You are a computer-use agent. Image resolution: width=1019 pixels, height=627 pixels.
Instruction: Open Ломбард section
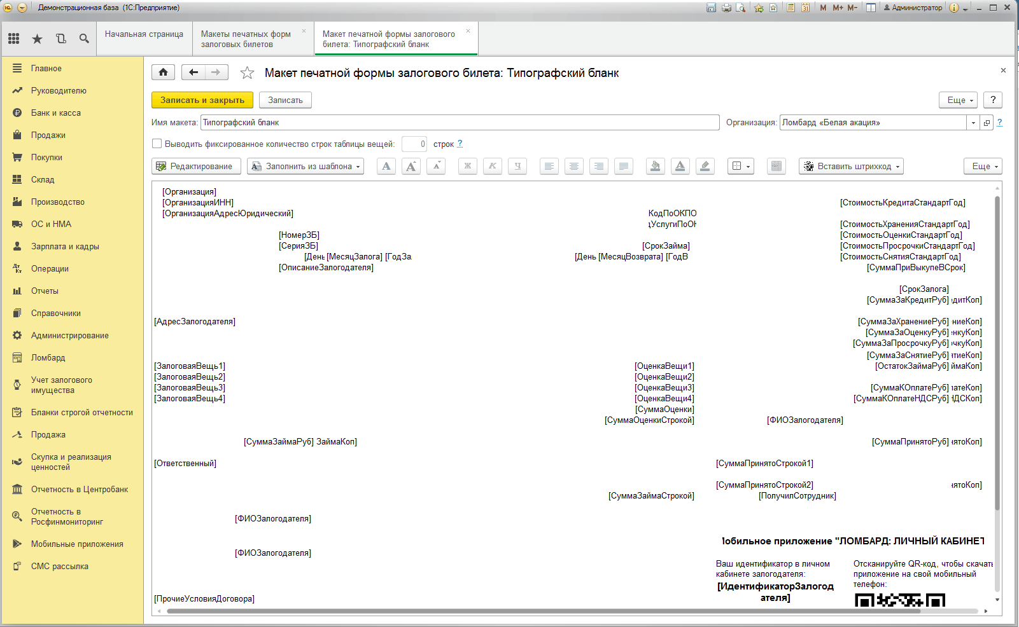click(72, 357)
